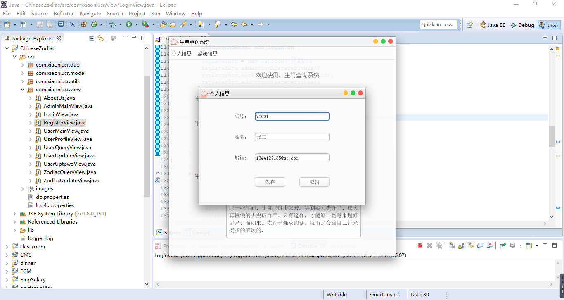Select db.properties file in the tree
This screenshot has width=564, height=300.
(x=52, y=197)
